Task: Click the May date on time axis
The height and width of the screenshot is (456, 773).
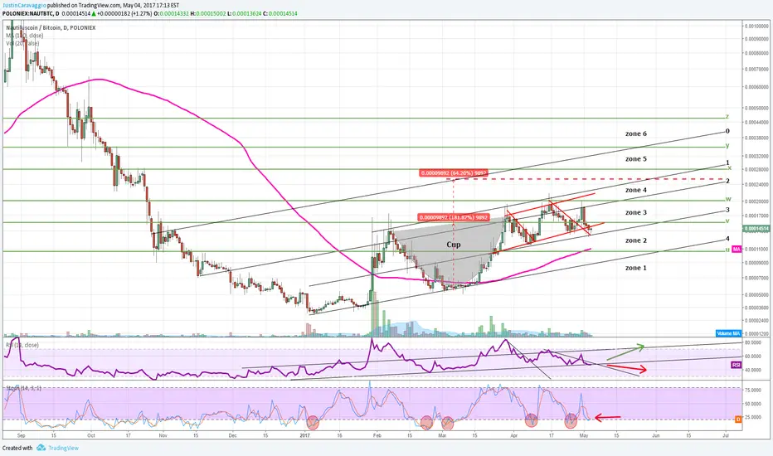Action: pos(584,436)
